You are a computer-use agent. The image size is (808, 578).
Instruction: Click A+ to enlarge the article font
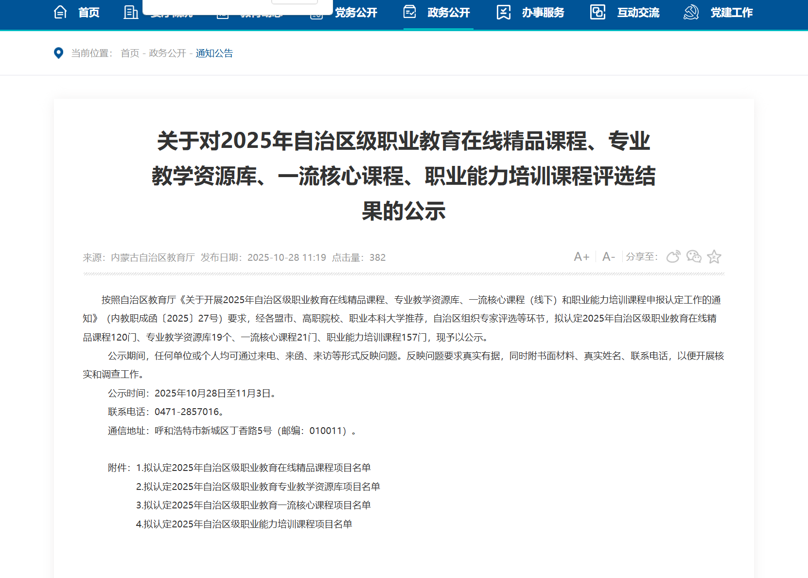click(x=581, y=256)
